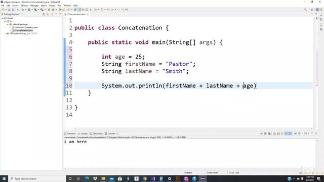Run the program with green Run icon
Screen dimensions: 324x182
[x=29, y=10]
